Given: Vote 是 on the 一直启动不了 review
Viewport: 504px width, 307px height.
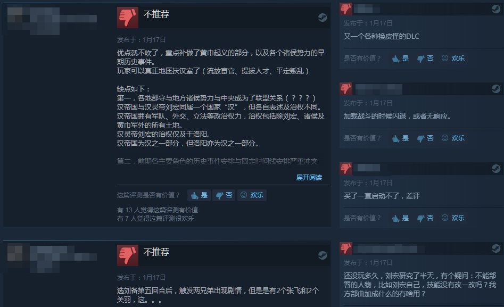Looking at the screenshot, I should coord(401,218).
